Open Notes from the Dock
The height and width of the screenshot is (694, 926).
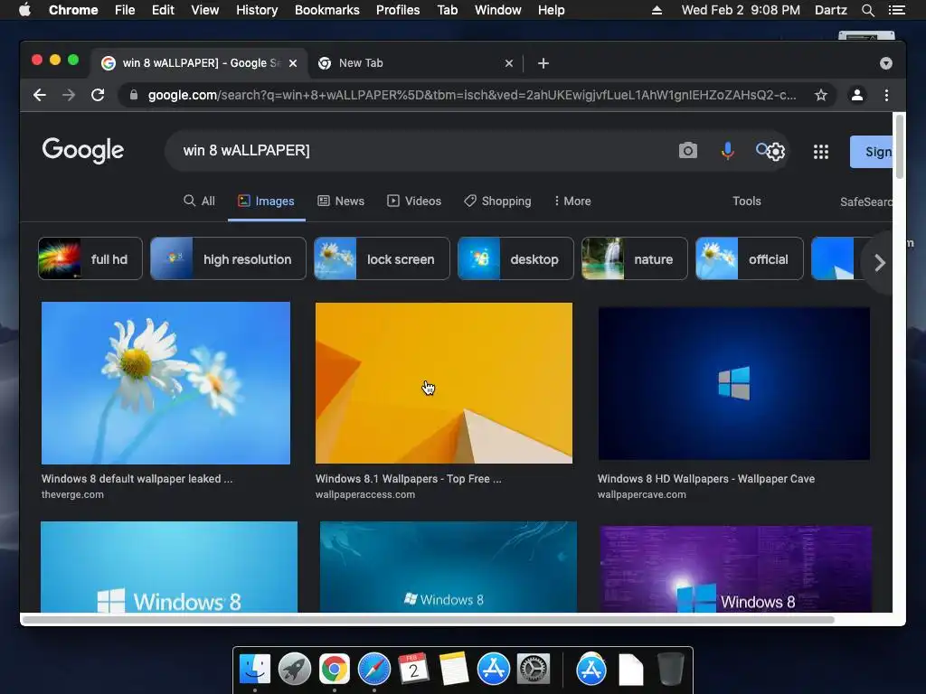click(453, 670)
